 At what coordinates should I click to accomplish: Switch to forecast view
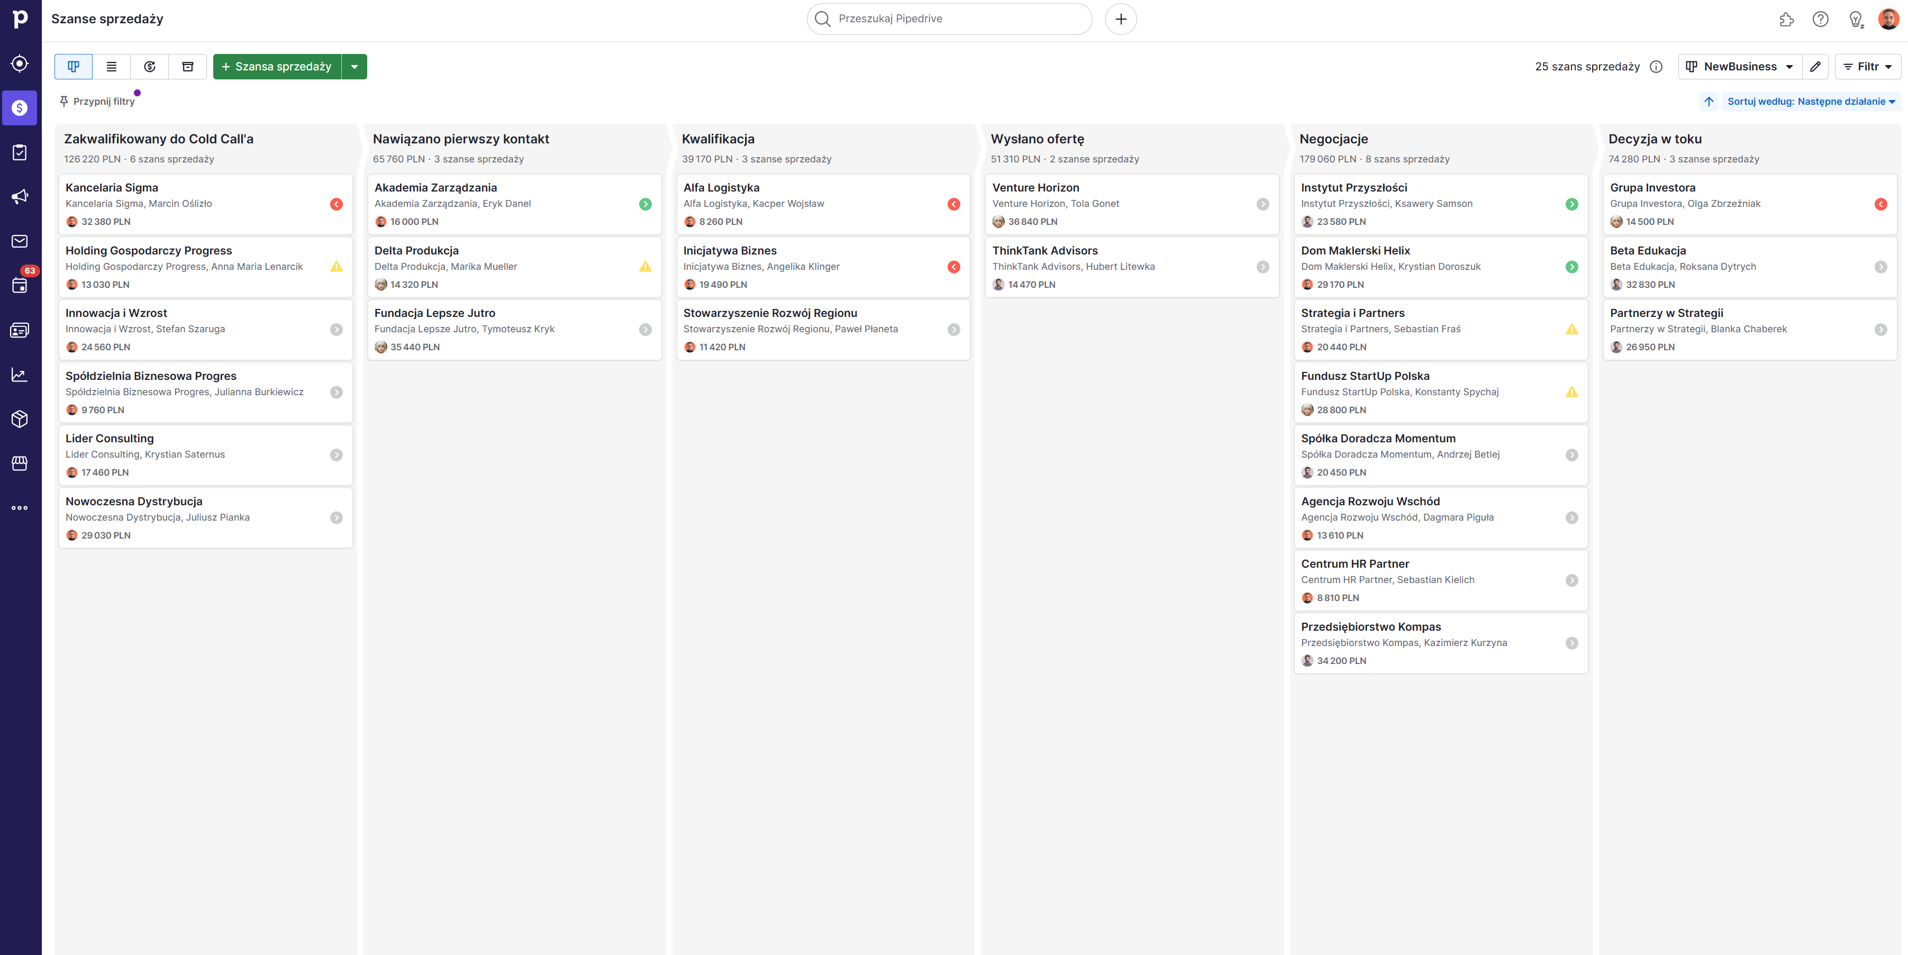(150, 67)
